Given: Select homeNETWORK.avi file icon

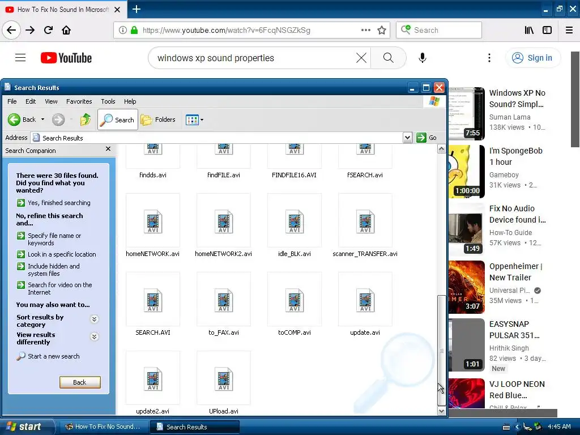Looking at the screenshot, I should coord(153,222).
